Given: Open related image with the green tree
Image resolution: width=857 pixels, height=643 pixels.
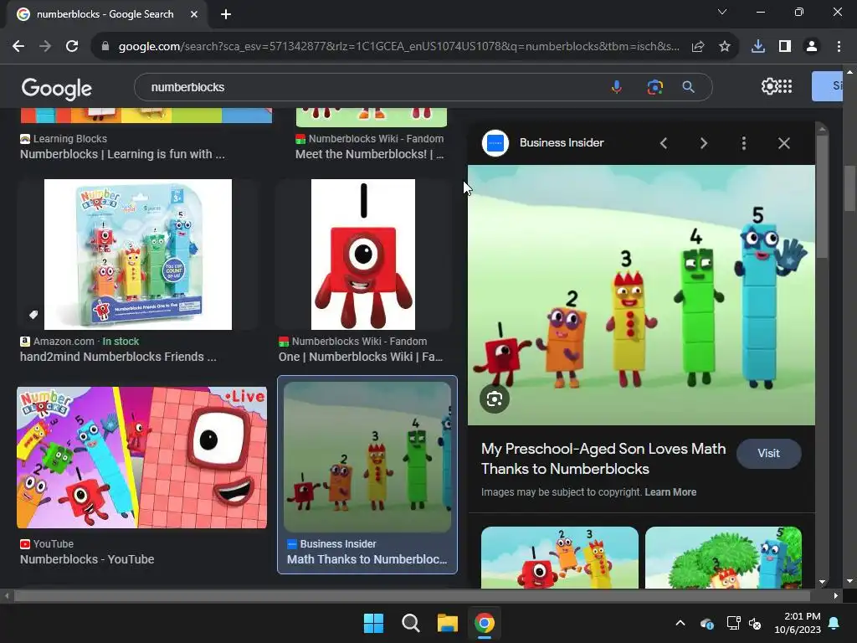Looking at the screenshot, I should click(723, 558).
